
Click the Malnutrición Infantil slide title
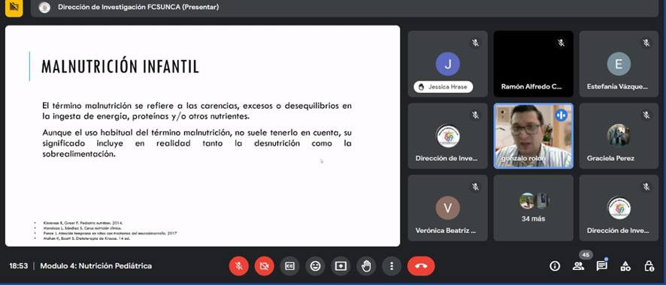click(x=120, y=67)
